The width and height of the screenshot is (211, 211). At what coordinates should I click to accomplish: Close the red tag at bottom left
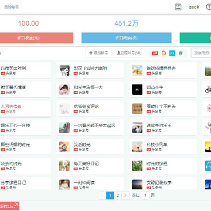pyautogui.click(x=17, y=204)
